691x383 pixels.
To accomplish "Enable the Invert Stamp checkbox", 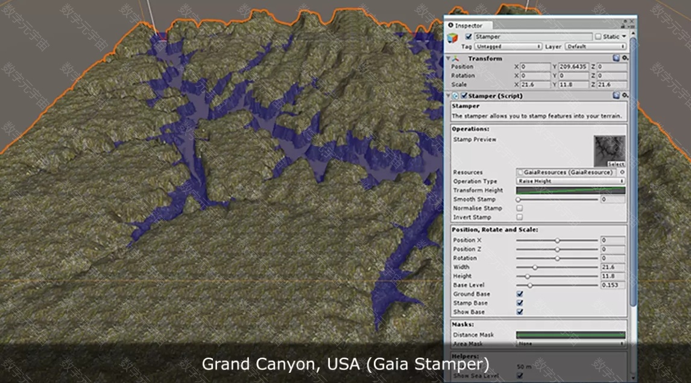I will click(520, 217).
